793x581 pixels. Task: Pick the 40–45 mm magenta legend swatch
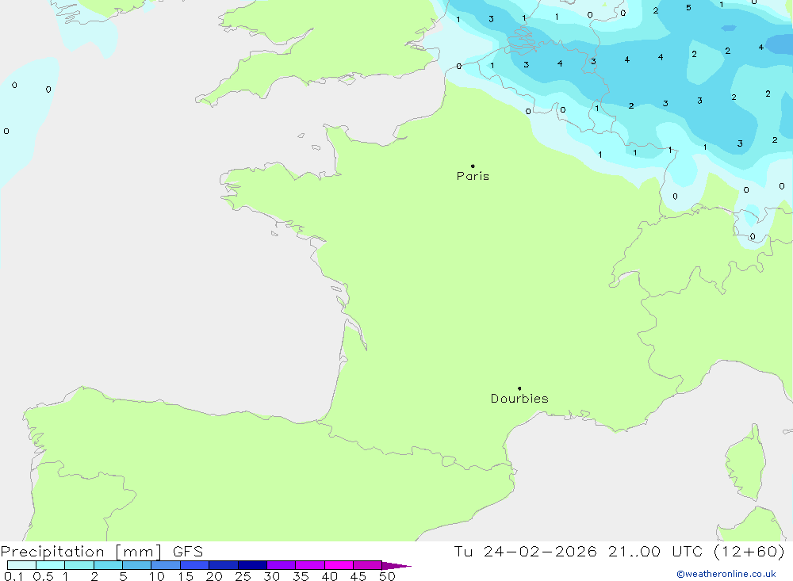click(339, 565)
